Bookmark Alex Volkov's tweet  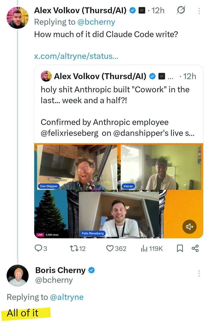180,248
